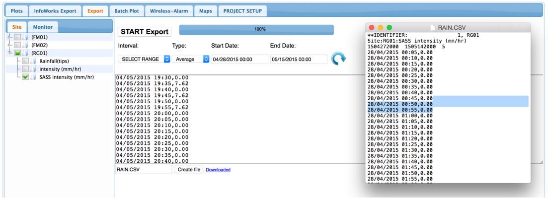Close the RAIN.CSV window

(372, 27)
